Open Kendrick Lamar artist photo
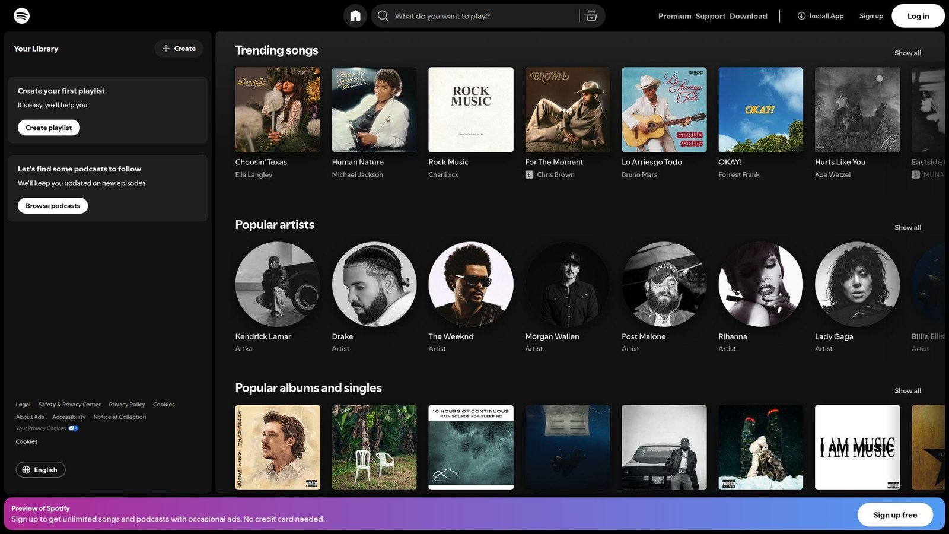This screenshot has height=534, width=949. tap(278, 284)
